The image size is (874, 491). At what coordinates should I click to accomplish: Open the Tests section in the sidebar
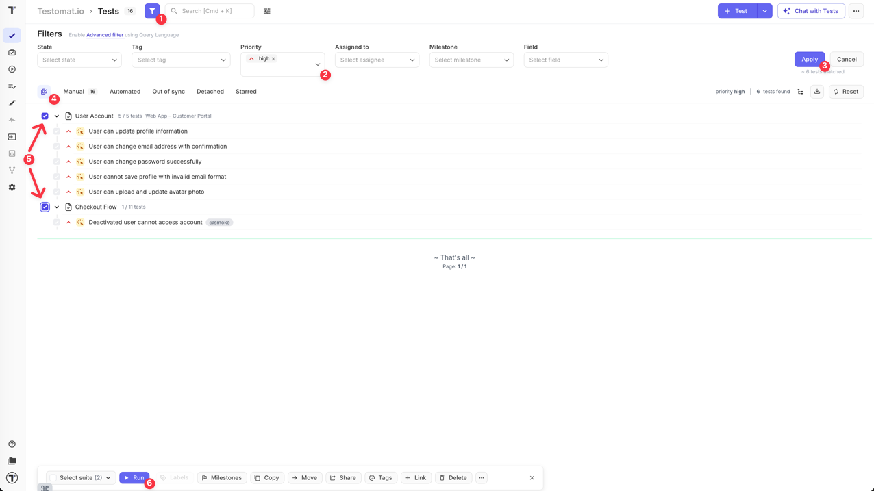12,36
